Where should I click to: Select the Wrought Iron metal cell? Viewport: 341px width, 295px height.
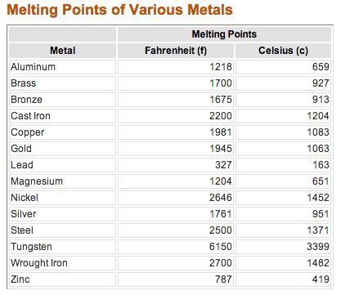point(62,263)
